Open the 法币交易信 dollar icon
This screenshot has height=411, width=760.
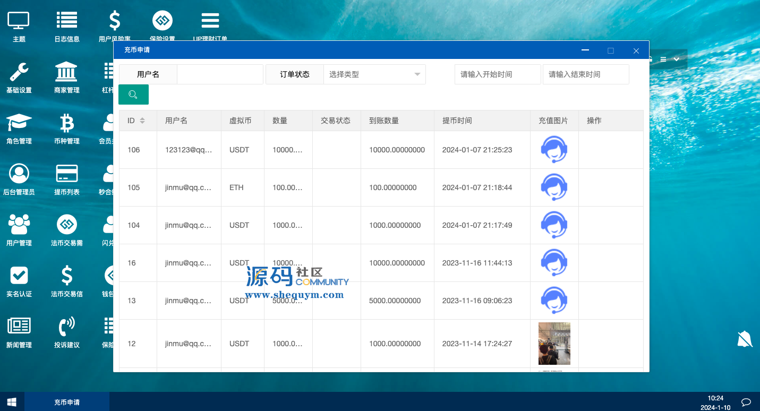pyautogui.click(x=66, y=276)
